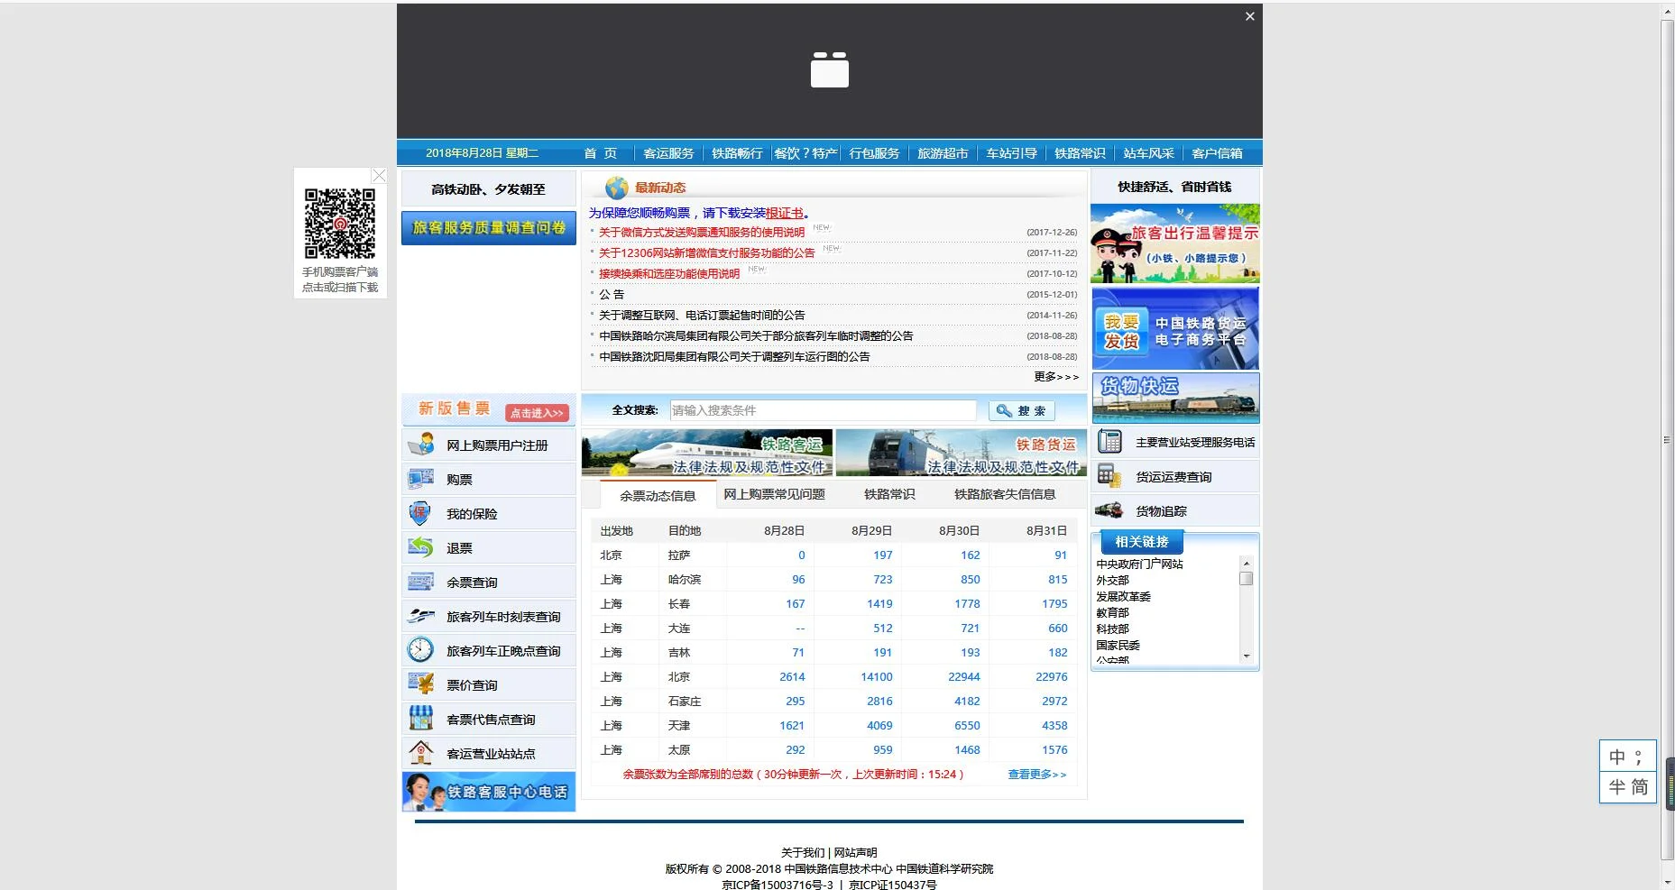Select the 旅客列车正晚点查询 clock icon
Image resolution: width=1675 pixels, height=890 pixels.
[x=420, y=650]
